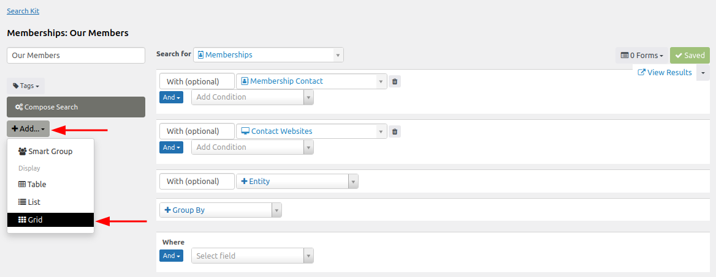The width and height of the screenshot is (716, 277).
Task: Open the Tags dropdown
Action: [26, 86]
